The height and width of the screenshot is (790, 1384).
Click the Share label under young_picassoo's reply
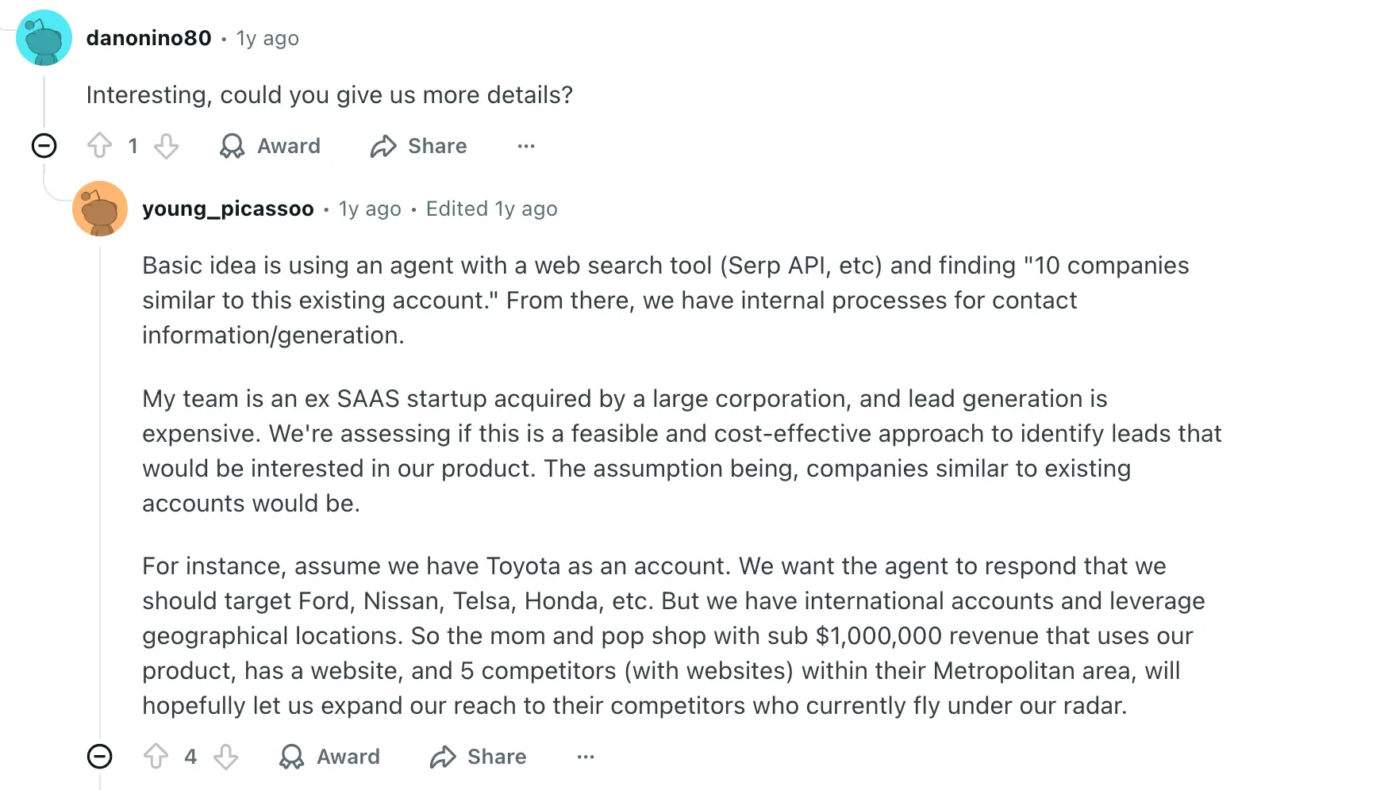tap(497, 757)
